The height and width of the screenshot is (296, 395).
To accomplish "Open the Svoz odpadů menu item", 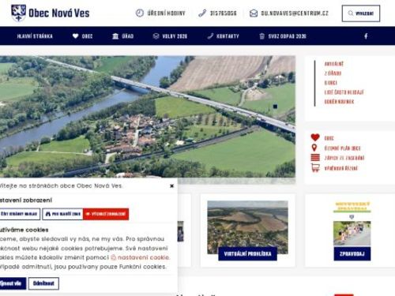I will point(283,36).
